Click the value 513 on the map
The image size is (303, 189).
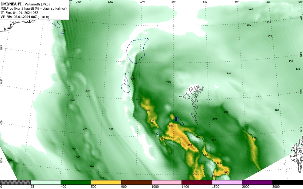tap(205, 155)
